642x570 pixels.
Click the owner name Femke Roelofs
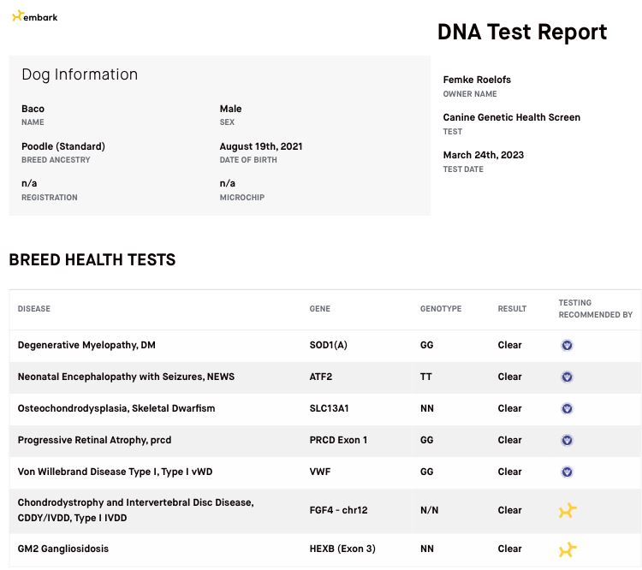pyautogui.click(x=477, y=80)
